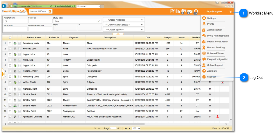
Task: Open the Choose Report Status dropdown
Action: (x=124, y=25)
